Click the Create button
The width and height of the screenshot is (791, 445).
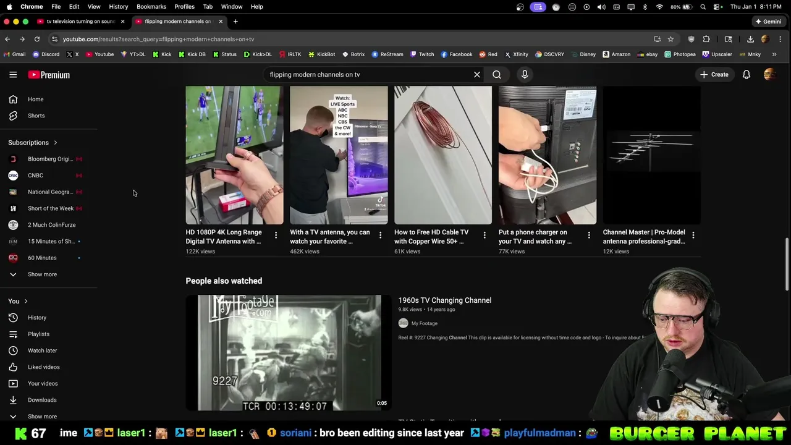click(714, 75)
